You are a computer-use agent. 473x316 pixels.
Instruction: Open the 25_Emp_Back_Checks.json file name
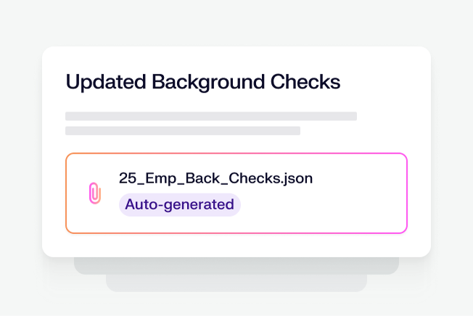click(x=215, y=178)
